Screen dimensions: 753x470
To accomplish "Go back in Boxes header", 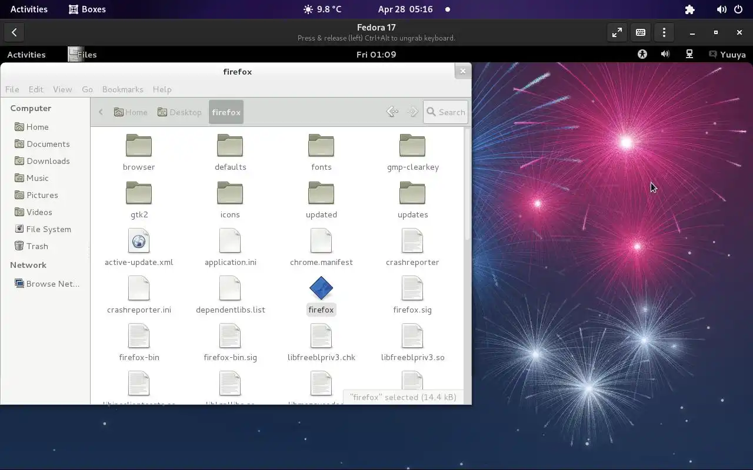I will [14, 33].
